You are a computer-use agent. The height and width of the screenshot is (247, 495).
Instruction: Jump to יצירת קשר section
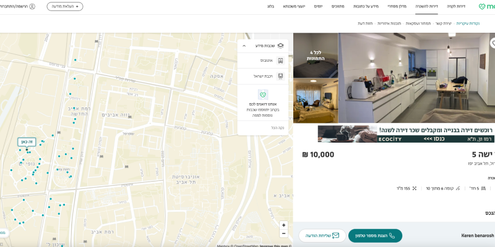444,23
